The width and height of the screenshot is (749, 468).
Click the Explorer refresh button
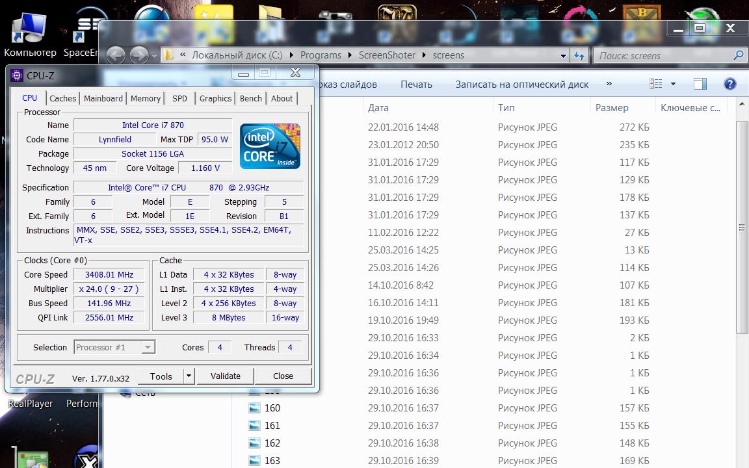coord(579,56)
